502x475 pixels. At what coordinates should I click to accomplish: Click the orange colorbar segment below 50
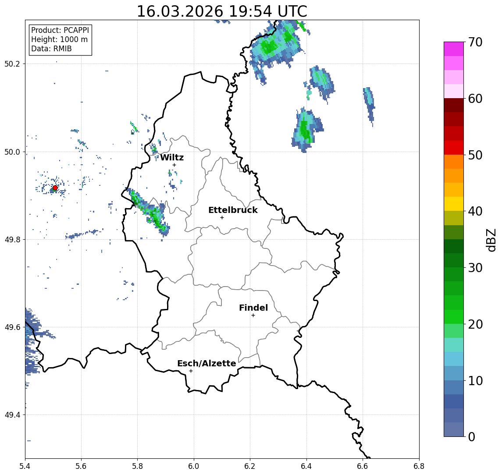454,162
